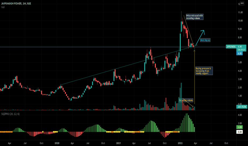The width and height of the screenshot is (248, 146).
Task: Click the 2021 label on time axis
Action: point(118,143)
